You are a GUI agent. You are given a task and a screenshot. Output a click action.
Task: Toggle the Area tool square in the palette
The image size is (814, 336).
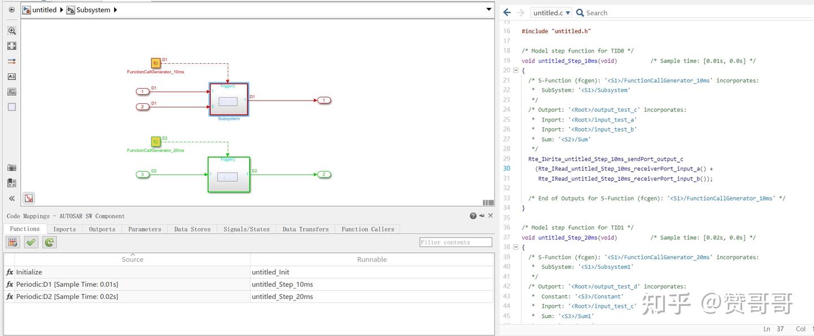[x=11, y=107]
